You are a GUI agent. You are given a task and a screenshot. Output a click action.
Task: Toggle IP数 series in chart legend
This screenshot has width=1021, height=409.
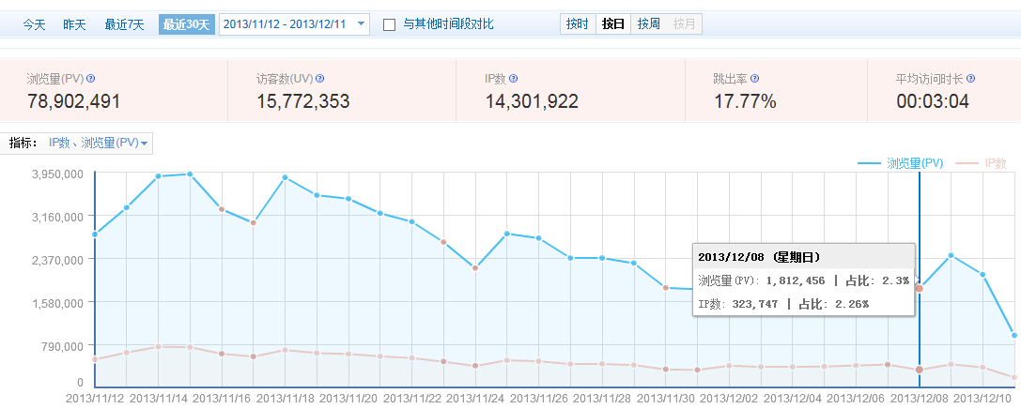click(982, 163)
